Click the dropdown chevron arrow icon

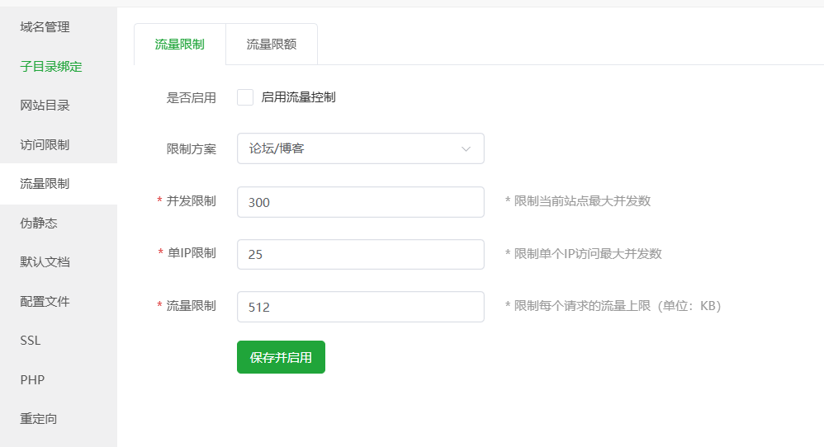[466, 149]
